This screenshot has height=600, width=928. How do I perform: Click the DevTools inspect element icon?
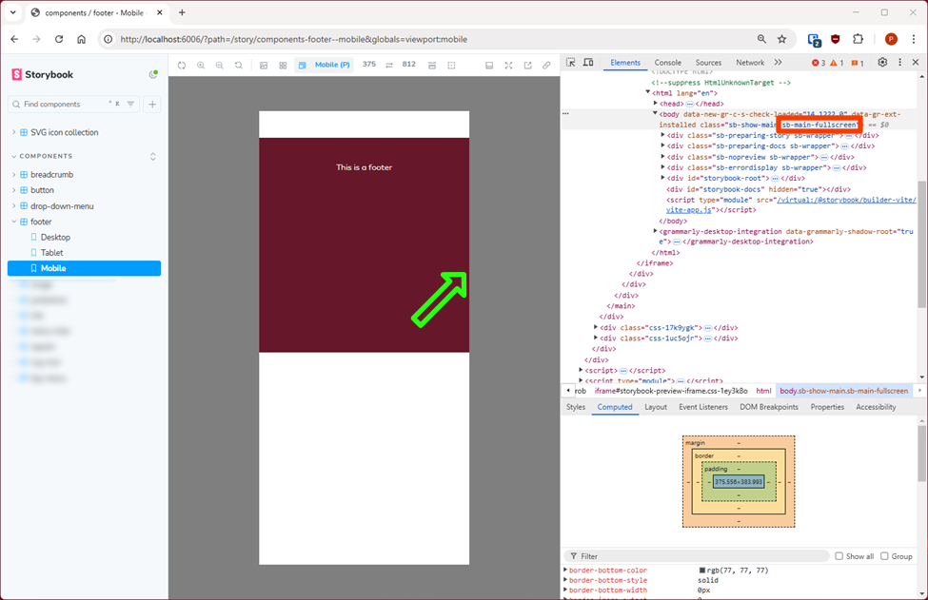click(x=570, y=62)
